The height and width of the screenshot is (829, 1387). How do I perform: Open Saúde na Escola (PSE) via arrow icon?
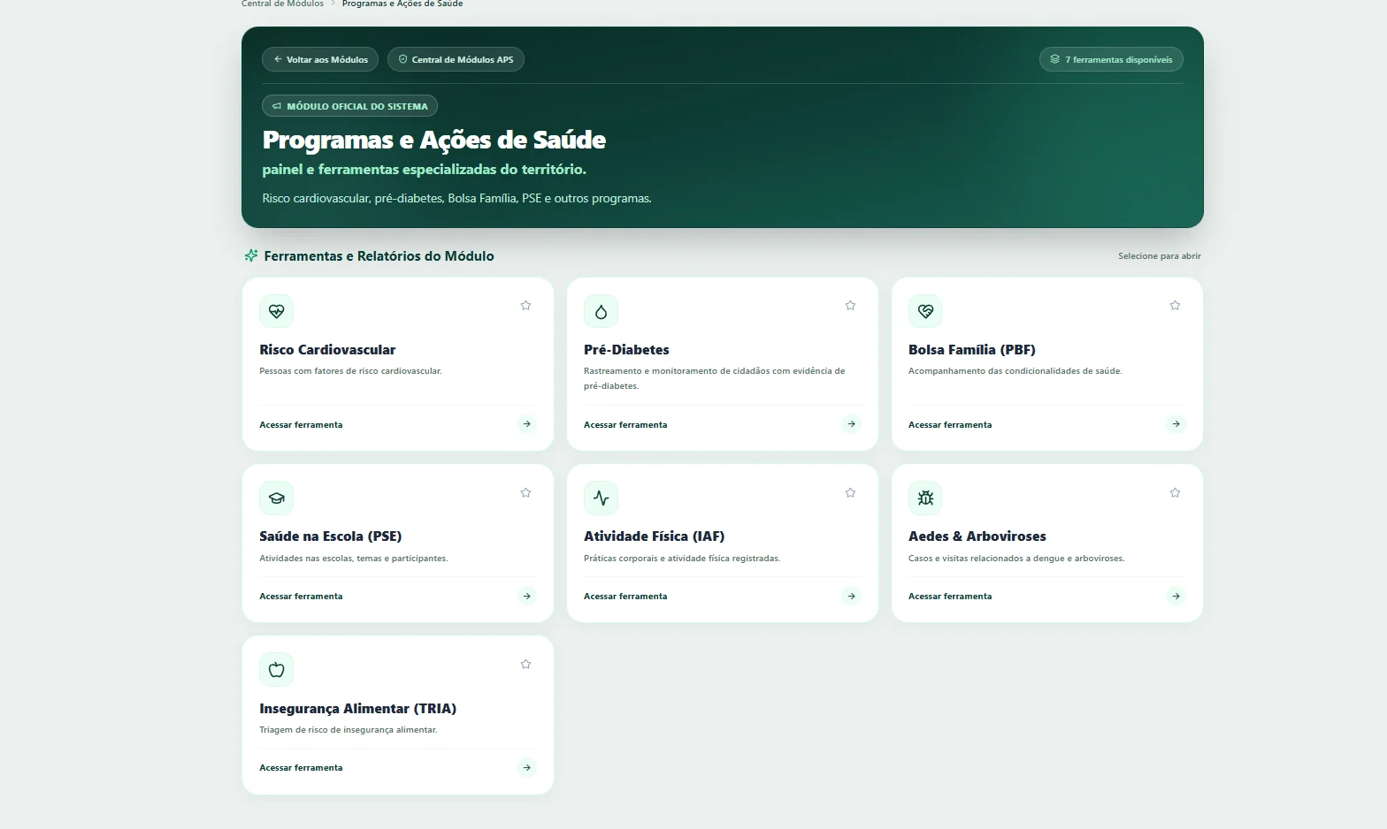coord(526,596)
